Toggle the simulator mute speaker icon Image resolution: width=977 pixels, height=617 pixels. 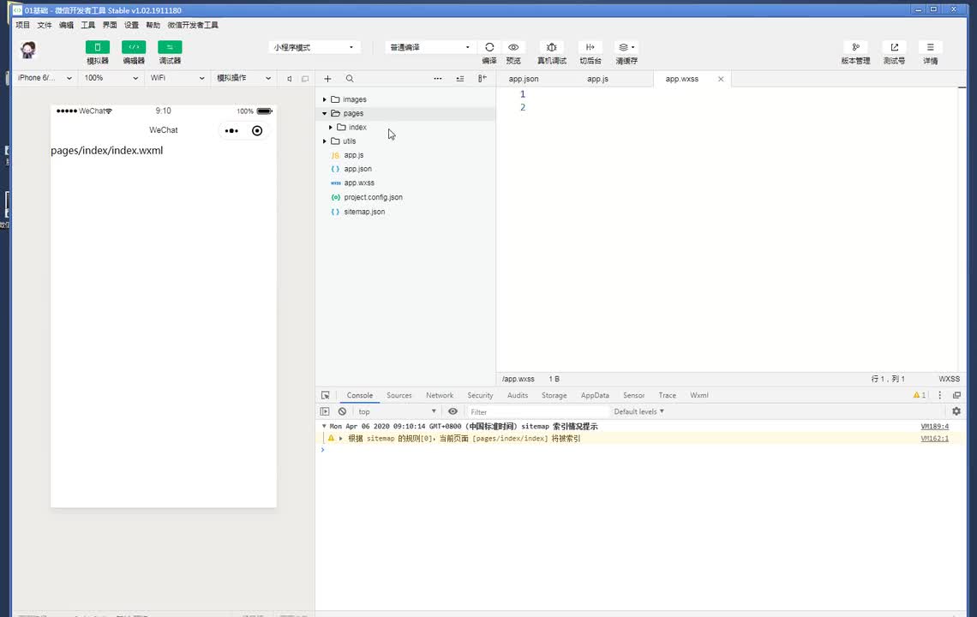pyautogui.click(x=289, y=79)
